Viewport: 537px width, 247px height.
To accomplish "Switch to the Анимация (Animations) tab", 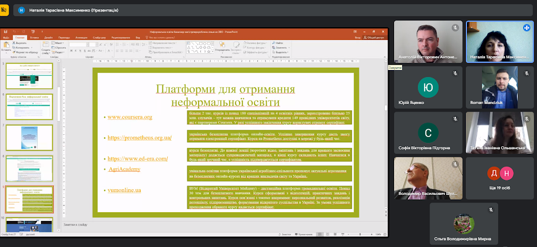I will [x=81, y=38].
